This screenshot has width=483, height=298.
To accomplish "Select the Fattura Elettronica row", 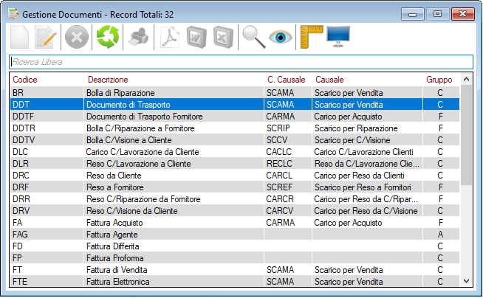I will point(118,282).
